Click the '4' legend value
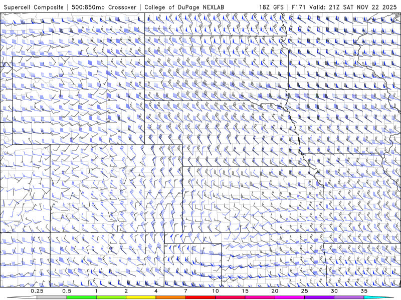The width and height of the screenshot is (401, 300). pos(156,291)
